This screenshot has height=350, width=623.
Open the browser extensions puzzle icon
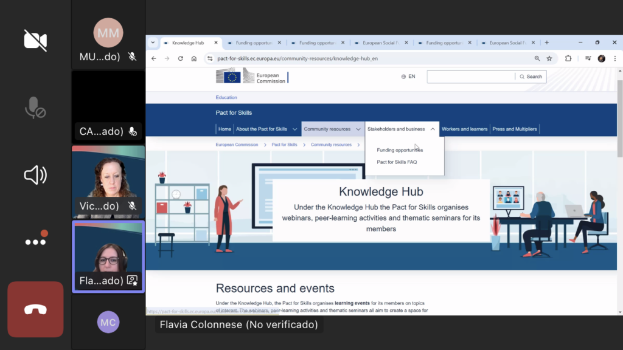tap(568, 58)
